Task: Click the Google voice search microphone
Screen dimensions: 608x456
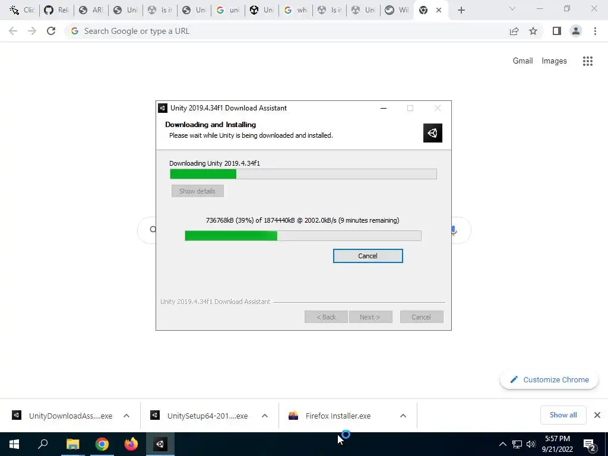Action: (454, 230)
